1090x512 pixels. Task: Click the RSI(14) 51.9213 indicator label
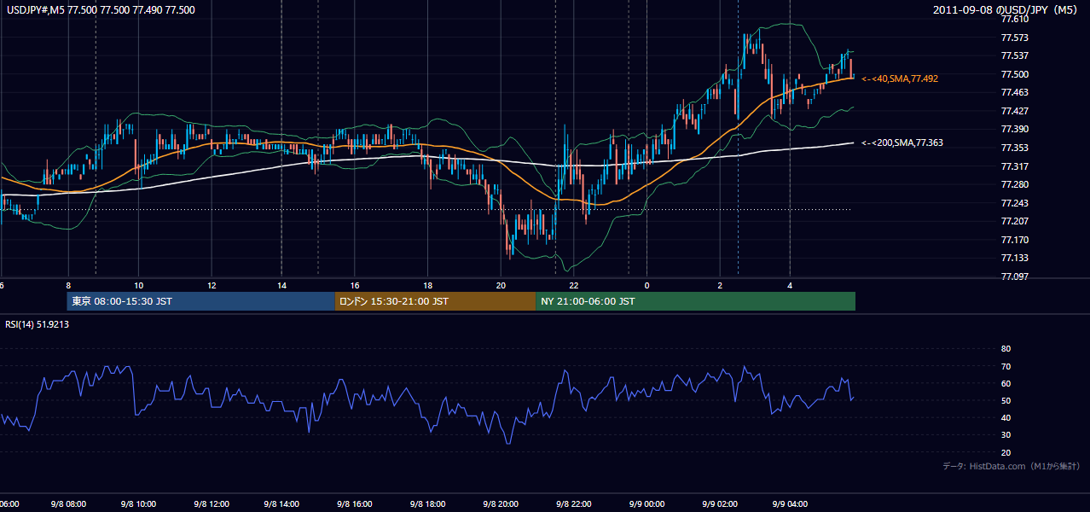[x=37, y=324]
